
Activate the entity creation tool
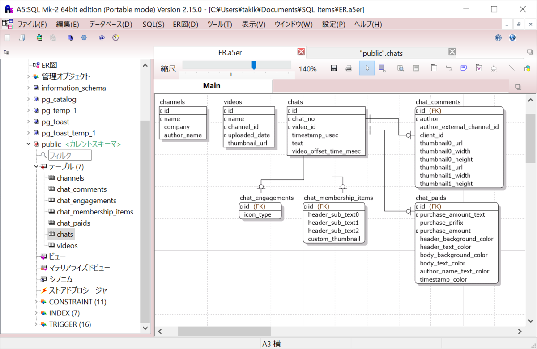[381, 68]
